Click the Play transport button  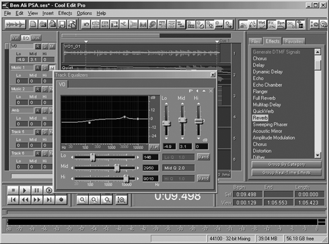(25, 190)
